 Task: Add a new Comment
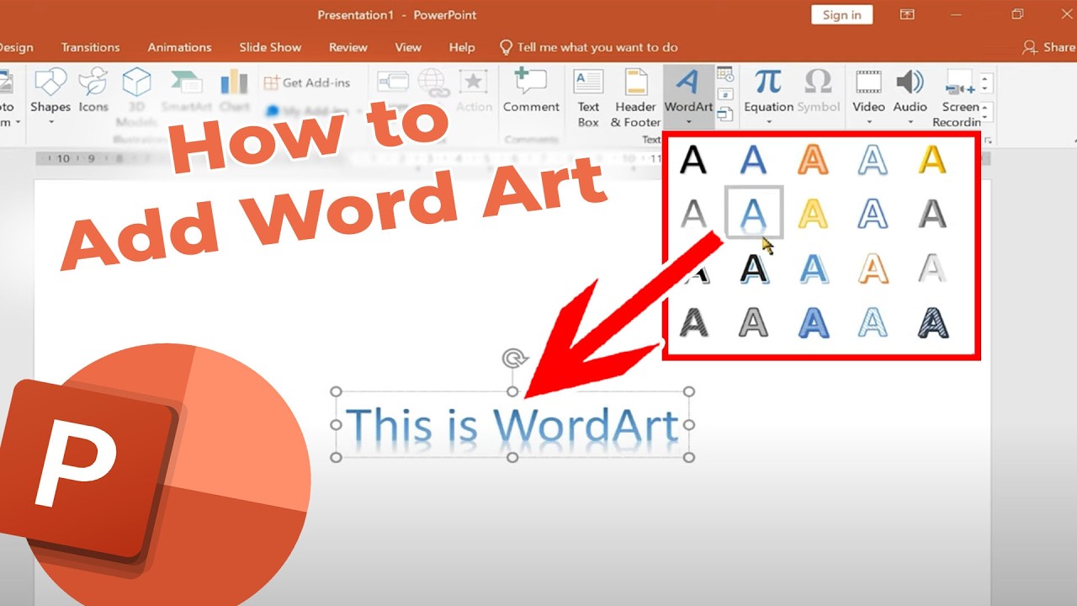pos(531,91)
